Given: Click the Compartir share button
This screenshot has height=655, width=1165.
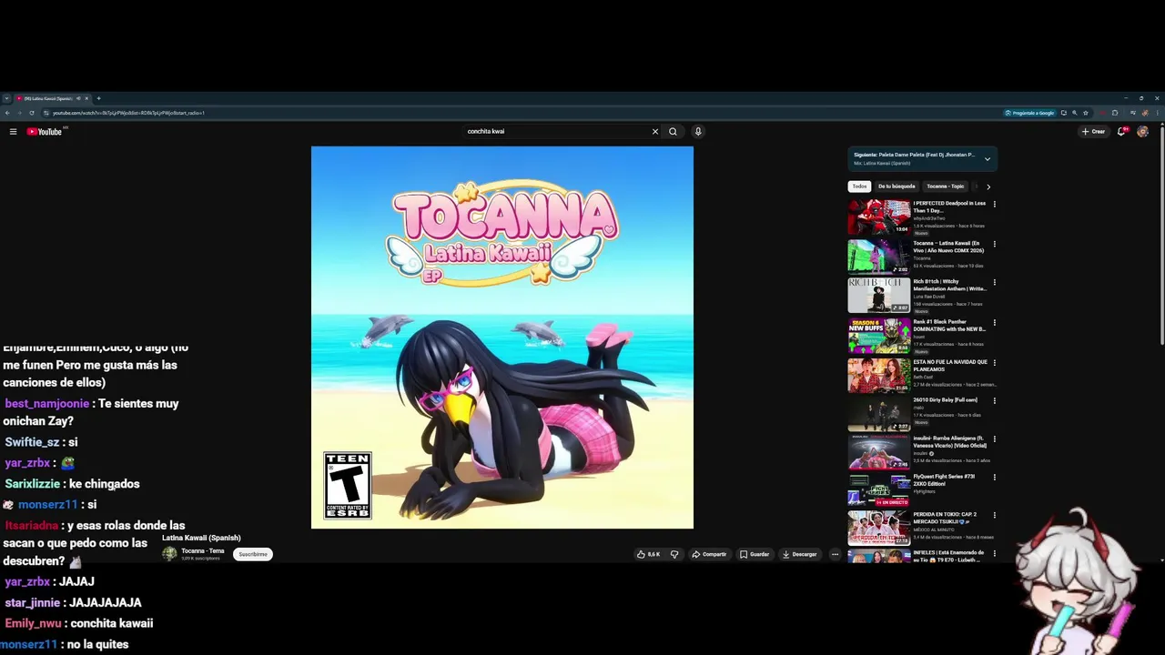Looking at the screenshot, I should [709, 554].
